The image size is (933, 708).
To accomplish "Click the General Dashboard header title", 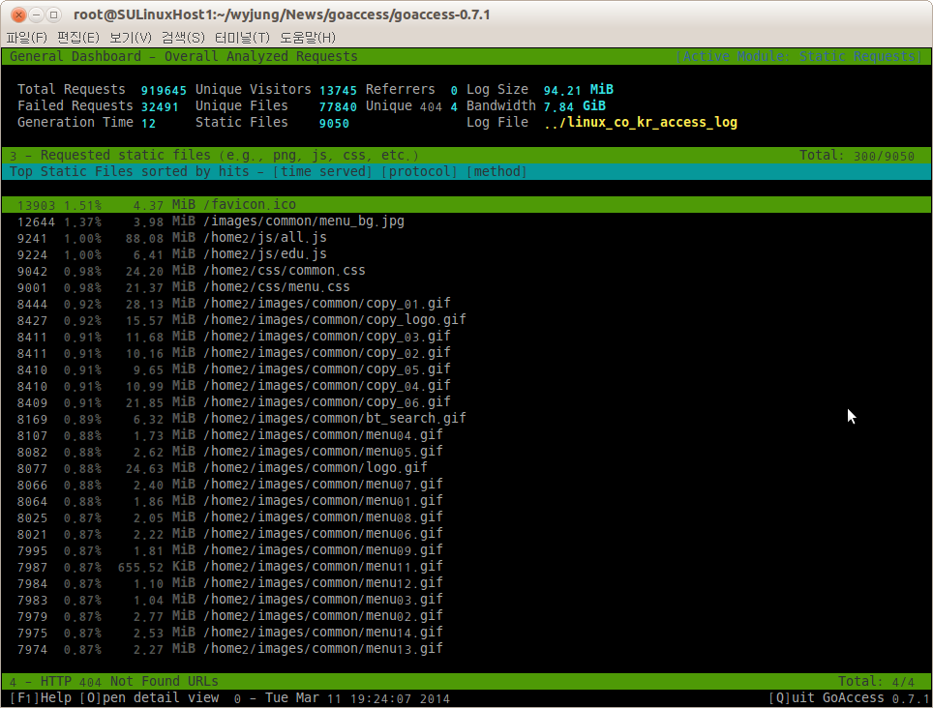I will coord(183,56).
